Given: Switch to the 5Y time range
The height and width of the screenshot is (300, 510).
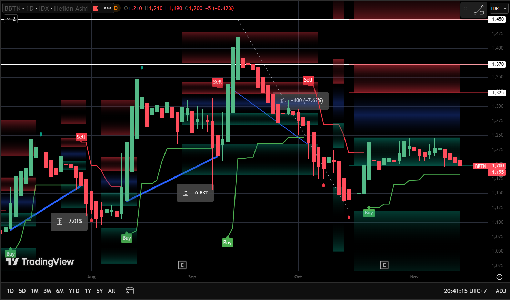Looking at the screenshot, I should coord(100,291).
